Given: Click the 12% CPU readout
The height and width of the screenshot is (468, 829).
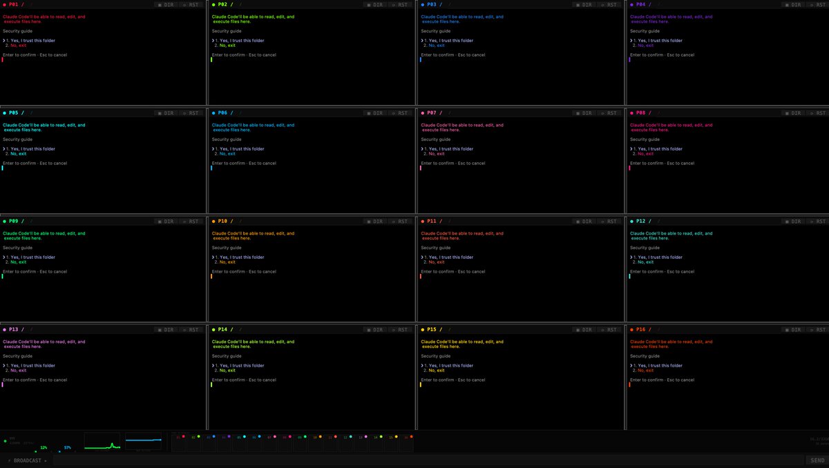Looking at the screenshot, I should pos(44,447).
